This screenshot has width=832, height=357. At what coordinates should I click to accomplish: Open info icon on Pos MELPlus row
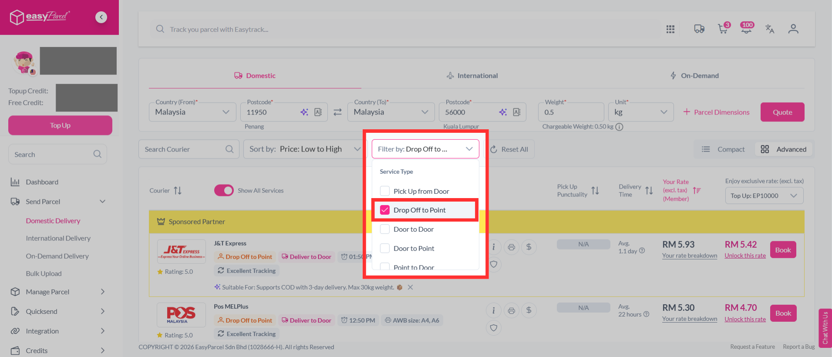493,310
